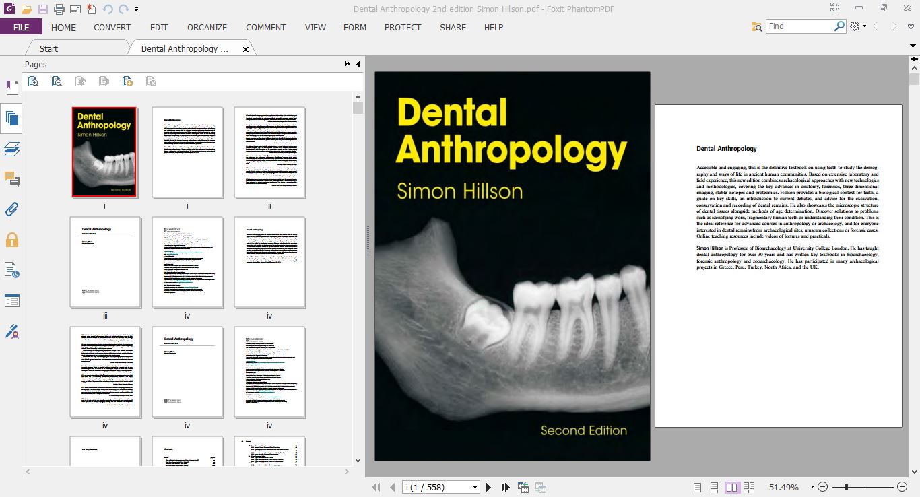Click the Print icon in quick access toolbar

pos(59,9)
